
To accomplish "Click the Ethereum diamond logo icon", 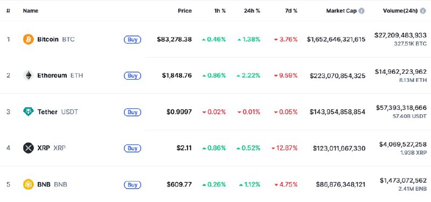I will tap(29, 75).
